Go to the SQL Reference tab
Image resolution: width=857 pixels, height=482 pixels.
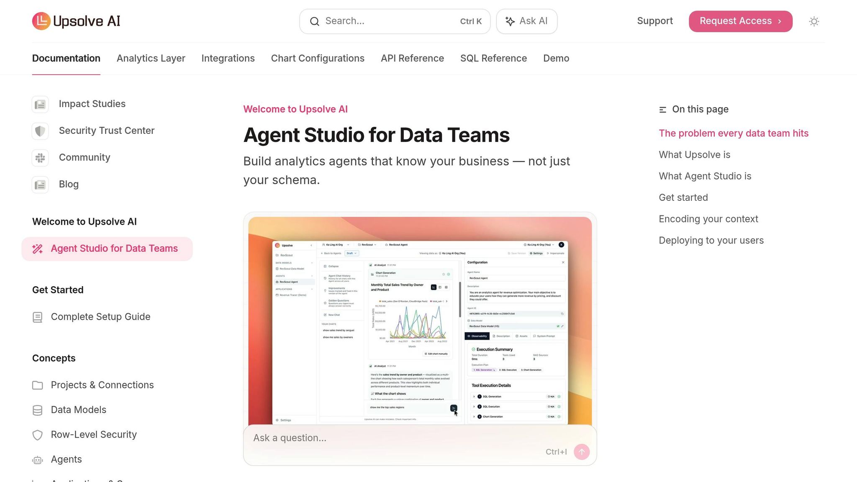[x=493, y=59]
